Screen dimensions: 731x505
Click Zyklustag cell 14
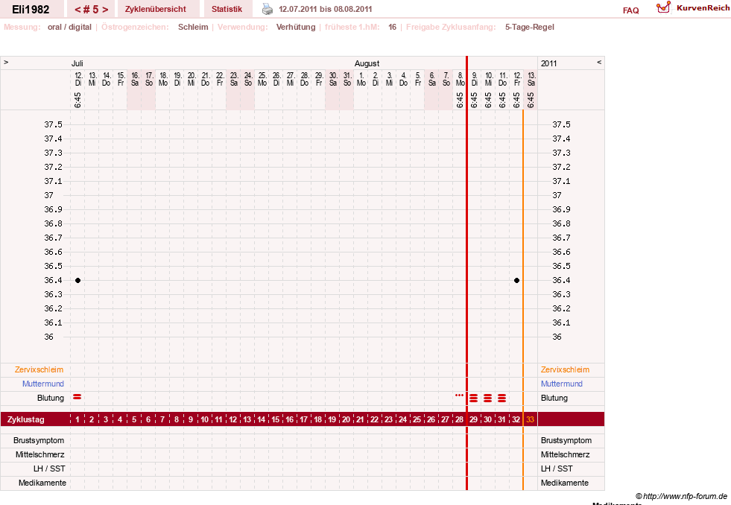[x=262, y=419]
